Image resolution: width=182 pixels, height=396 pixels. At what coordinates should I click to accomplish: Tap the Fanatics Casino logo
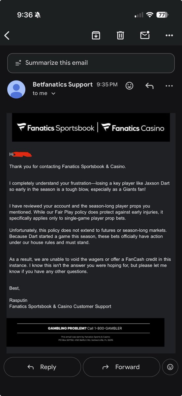tap(133, 128)
